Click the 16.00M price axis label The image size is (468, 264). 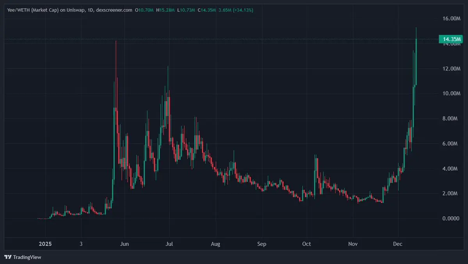point(451,18)
